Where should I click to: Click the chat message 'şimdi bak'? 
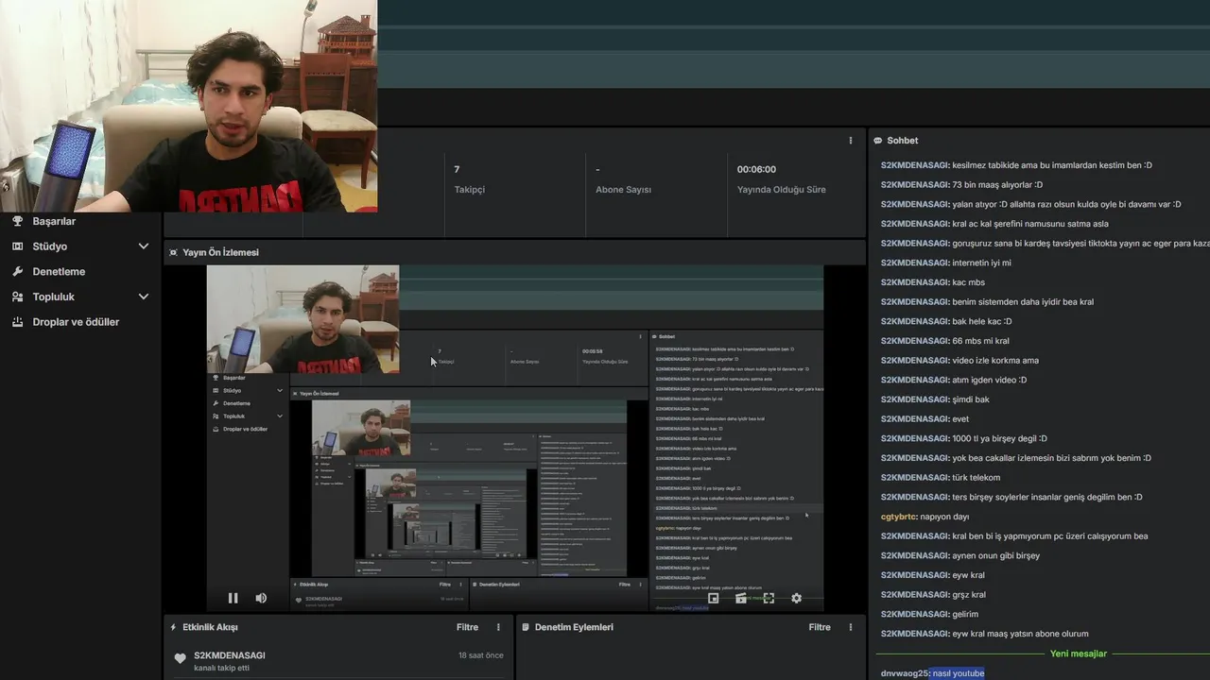pyautogui.click(x=971, y=399)
